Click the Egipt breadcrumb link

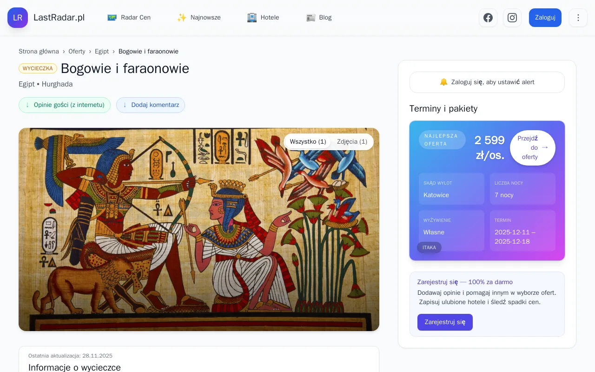[x=102, y=52]
